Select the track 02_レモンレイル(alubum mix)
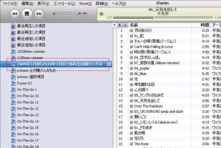The width and height of the screenshot is (221, 148). coord(156,122)
